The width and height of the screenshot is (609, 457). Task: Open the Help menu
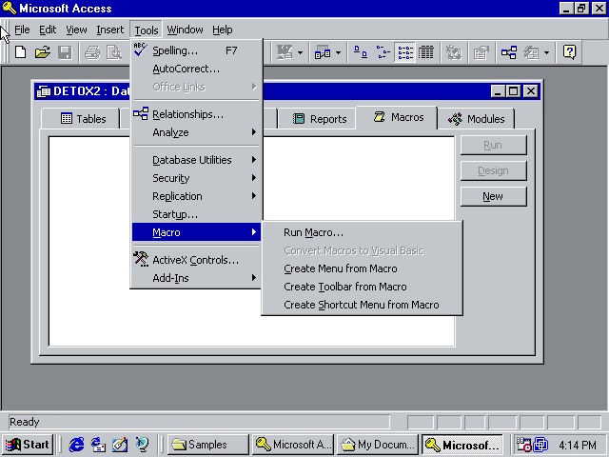click(222, 30)
